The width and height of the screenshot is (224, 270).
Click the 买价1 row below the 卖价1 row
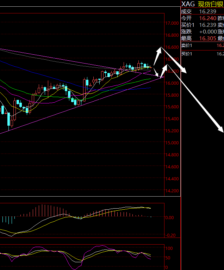pyautogui.click(x=203, y=54)
